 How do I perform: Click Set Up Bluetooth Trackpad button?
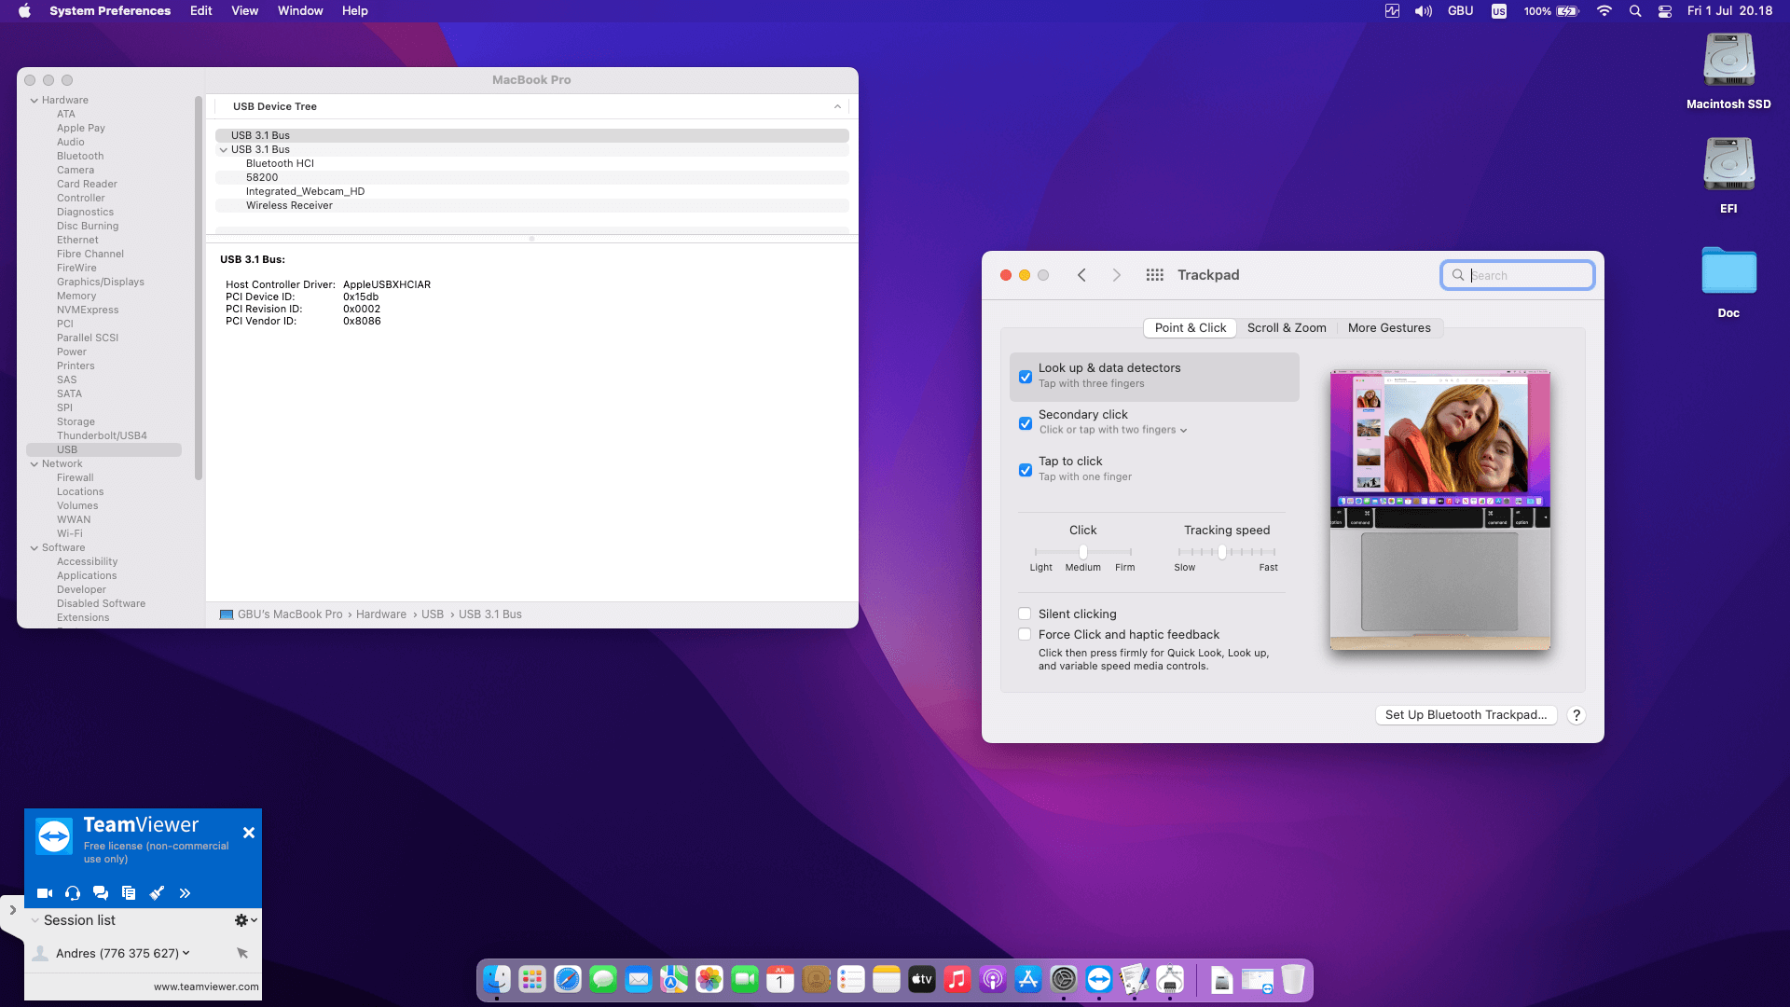click(x=1466, y=715)
